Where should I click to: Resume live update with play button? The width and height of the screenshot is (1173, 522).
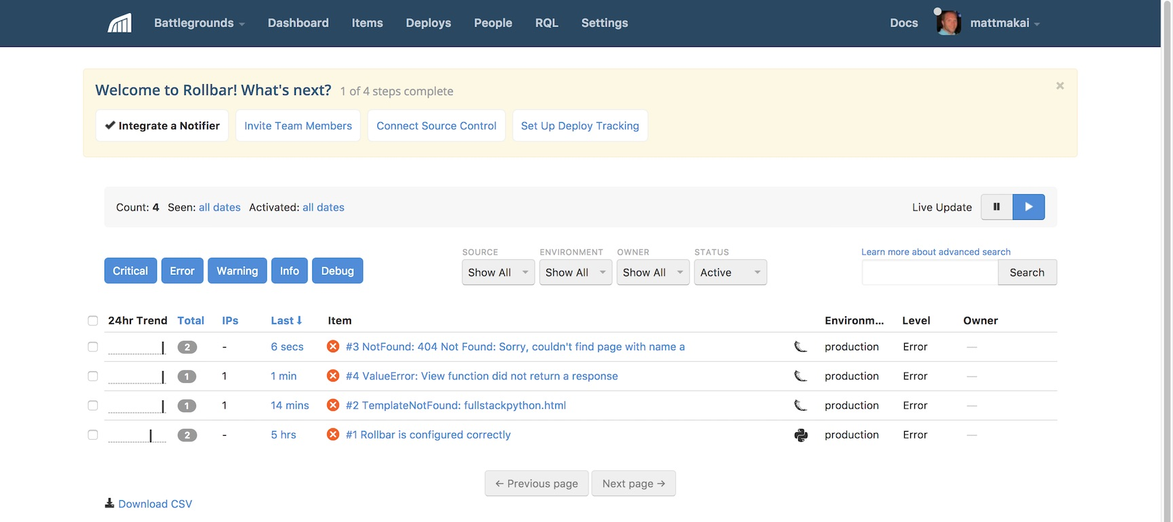pos(1028,207)
